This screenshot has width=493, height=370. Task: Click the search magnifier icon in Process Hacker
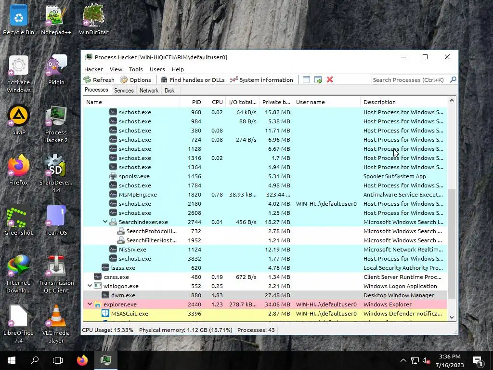[453, 79]
